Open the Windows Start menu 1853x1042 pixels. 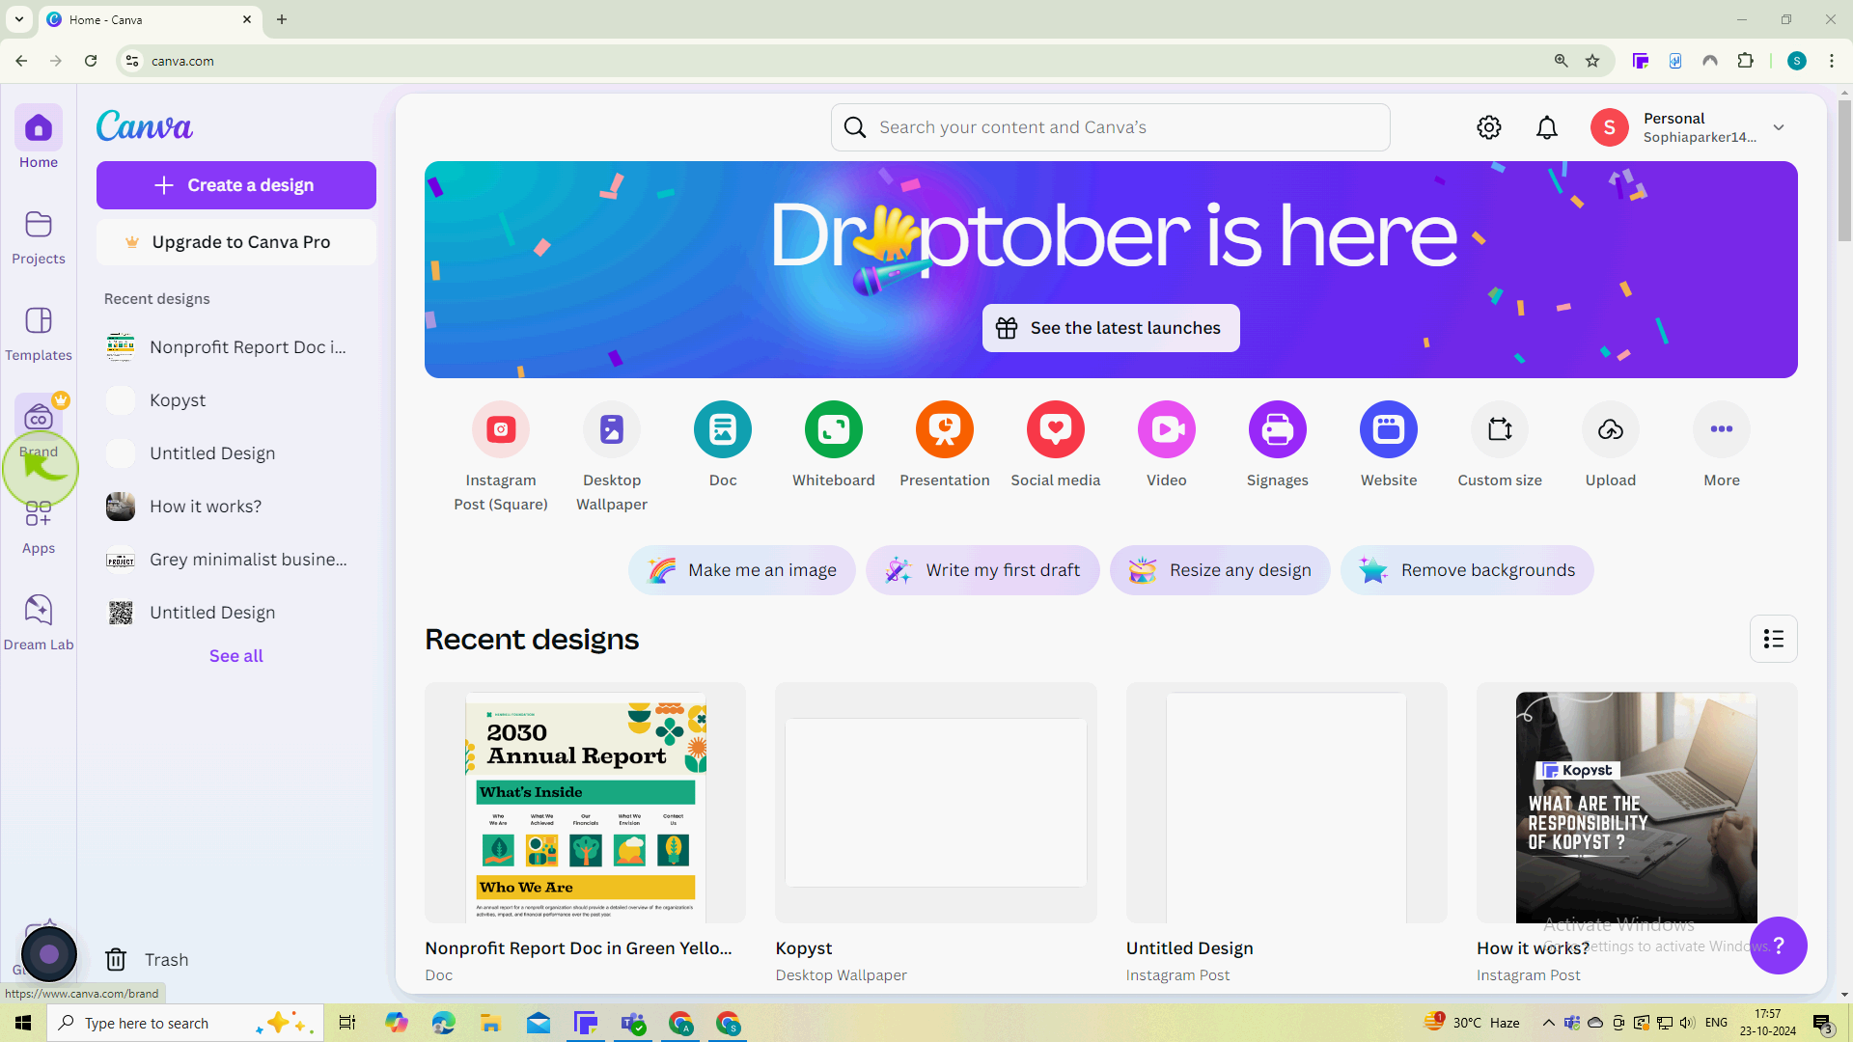(x=23, y=1023)
